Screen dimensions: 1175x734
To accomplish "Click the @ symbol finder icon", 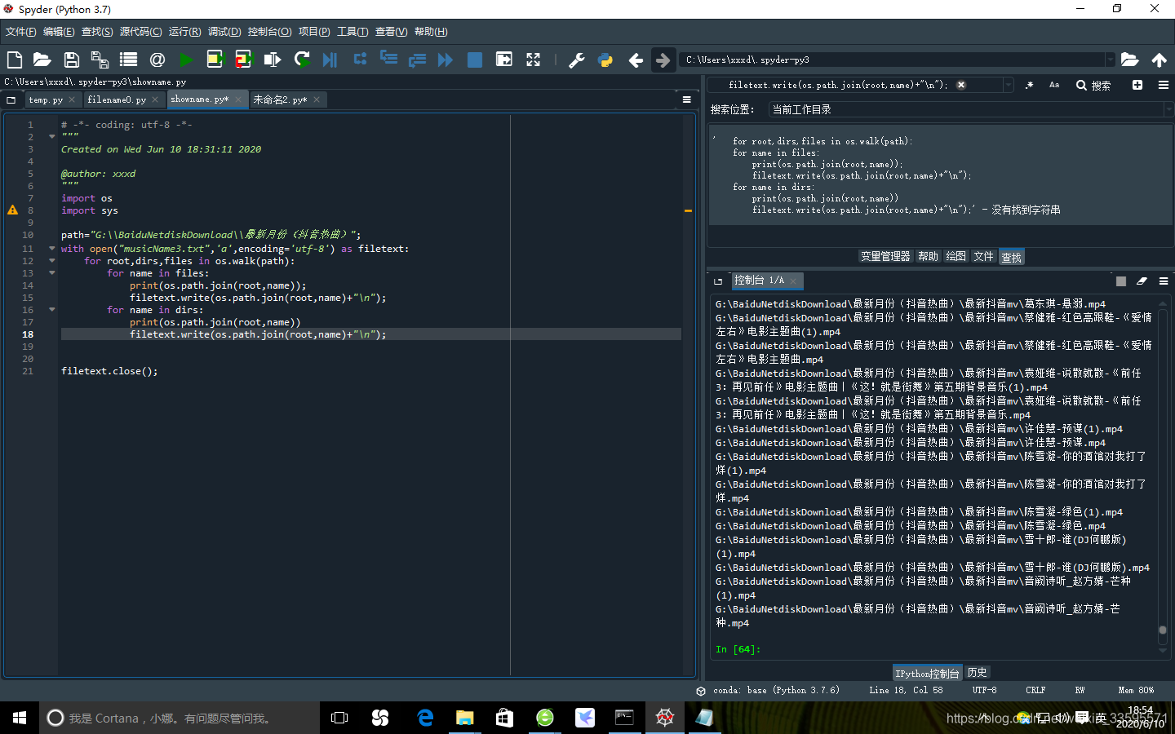I will click(x=157, y=60).
